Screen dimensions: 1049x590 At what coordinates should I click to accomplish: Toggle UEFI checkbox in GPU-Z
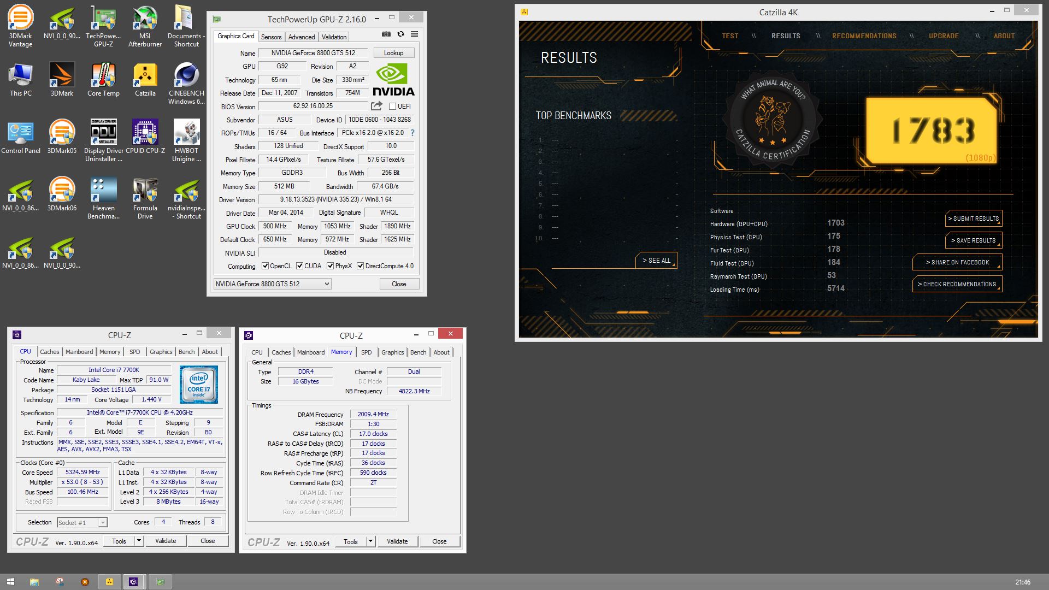click(x=392, y=107)
